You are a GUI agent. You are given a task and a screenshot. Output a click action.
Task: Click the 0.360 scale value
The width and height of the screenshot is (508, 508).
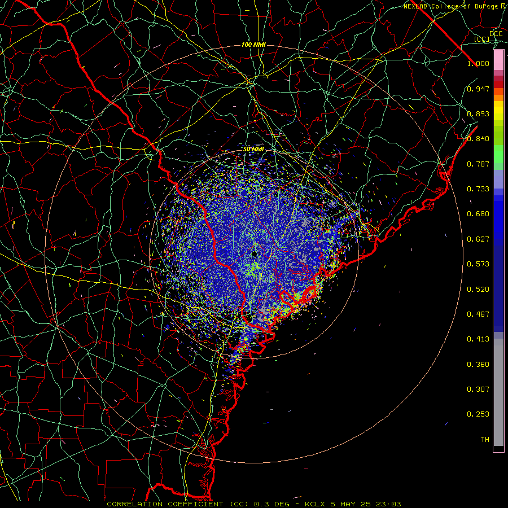[478, 365]
